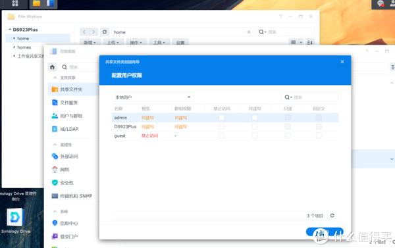Tick the No Access checkbox for guest
This screenshot has height=248, width=395.
click(221, 136)
